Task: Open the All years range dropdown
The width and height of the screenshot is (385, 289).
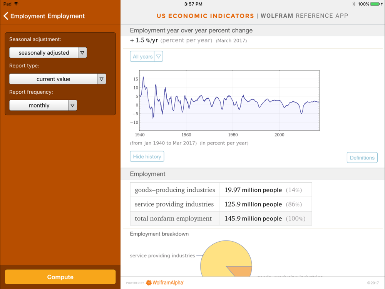Action: tap(146, 57)
